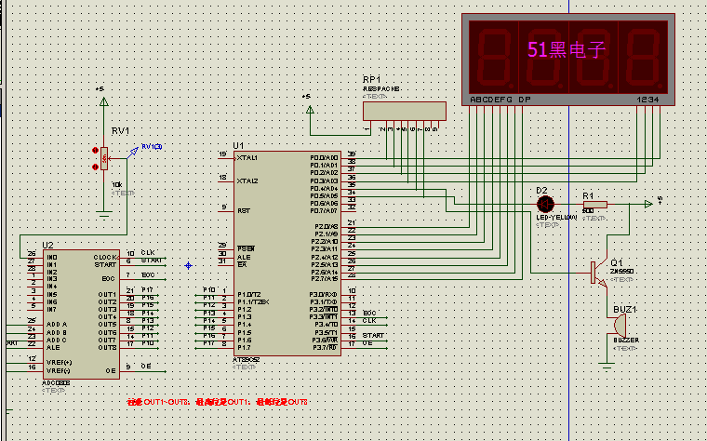This screenshot has width=707, height=441.
Task: Click the 'RESPACK-8' part label
Action: [381, 88]
